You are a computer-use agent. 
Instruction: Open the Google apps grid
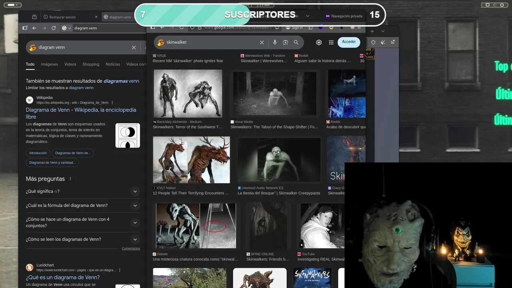(x=331, y=42)
